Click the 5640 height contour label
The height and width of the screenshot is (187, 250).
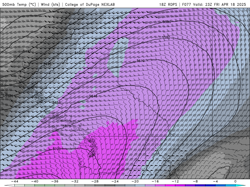(93, 96)
